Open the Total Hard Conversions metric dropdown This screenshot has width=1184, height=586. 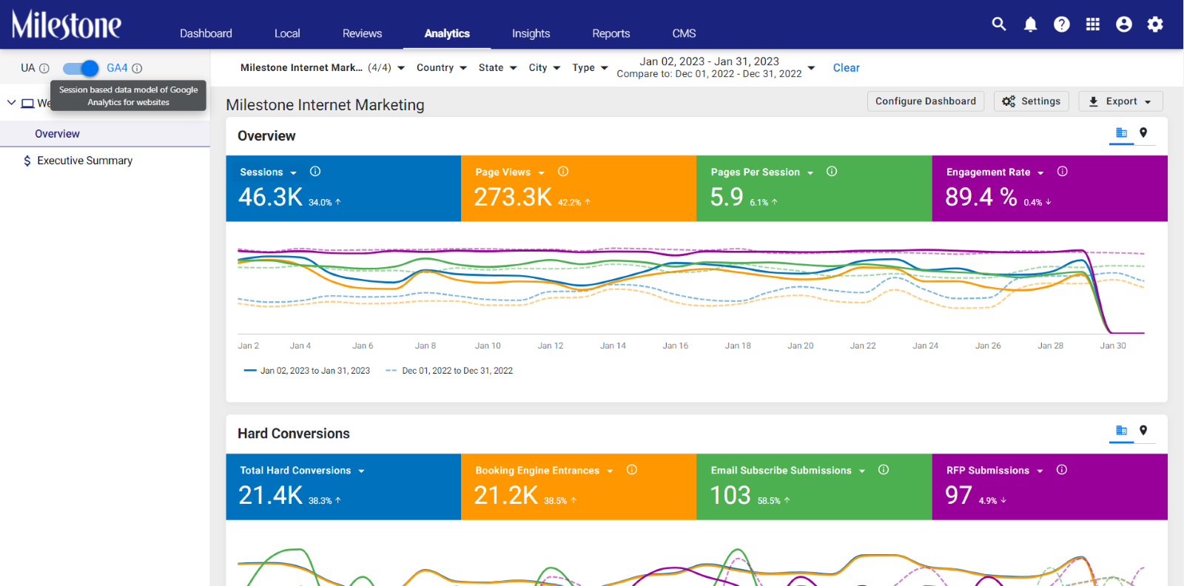pyautogui.click(x=361, y=471)
